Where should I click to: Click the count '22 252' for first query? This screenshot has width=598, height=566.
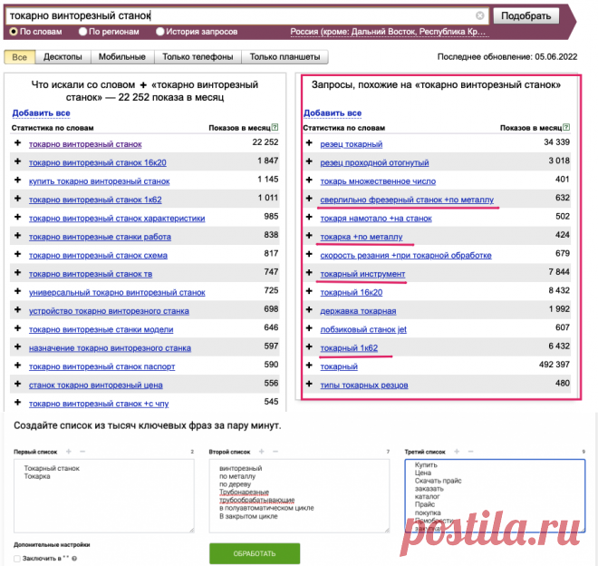(x=265, y=142)
